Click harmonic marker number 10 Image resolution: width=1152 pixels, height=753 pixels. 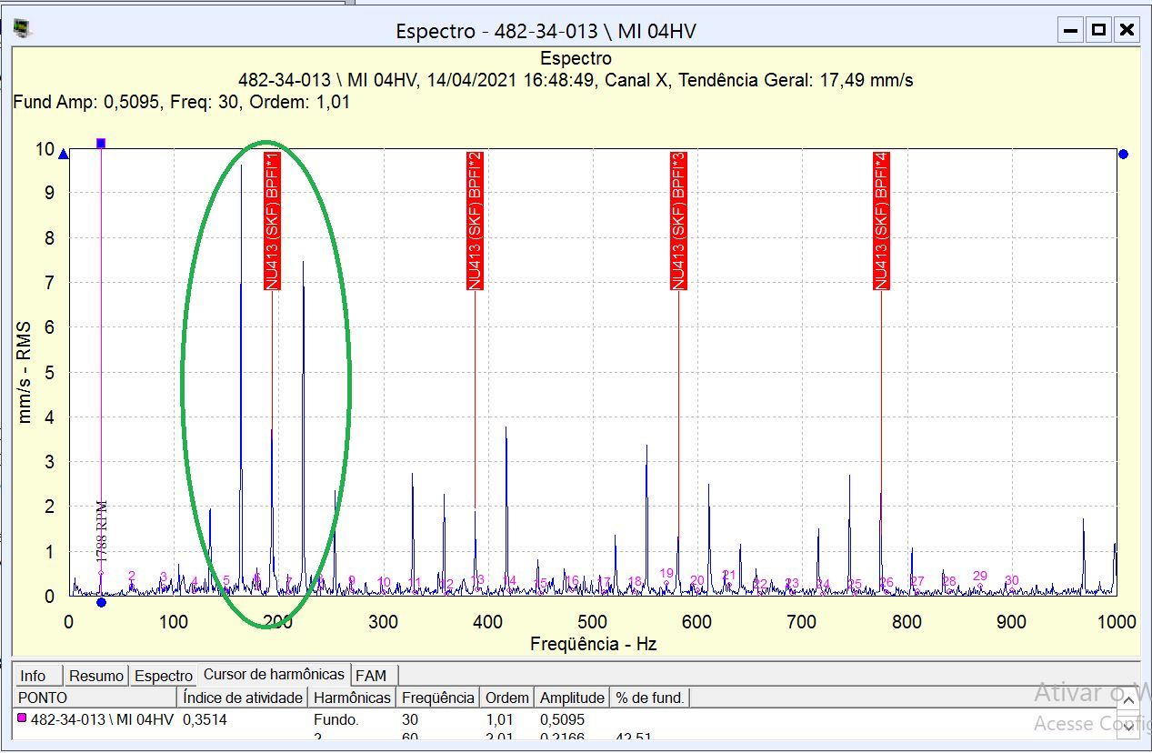tap(384, 582)
